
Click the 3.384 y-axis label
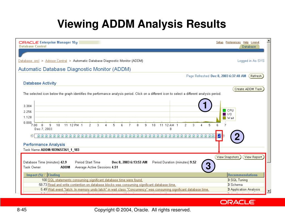click(x=28, y=106)
